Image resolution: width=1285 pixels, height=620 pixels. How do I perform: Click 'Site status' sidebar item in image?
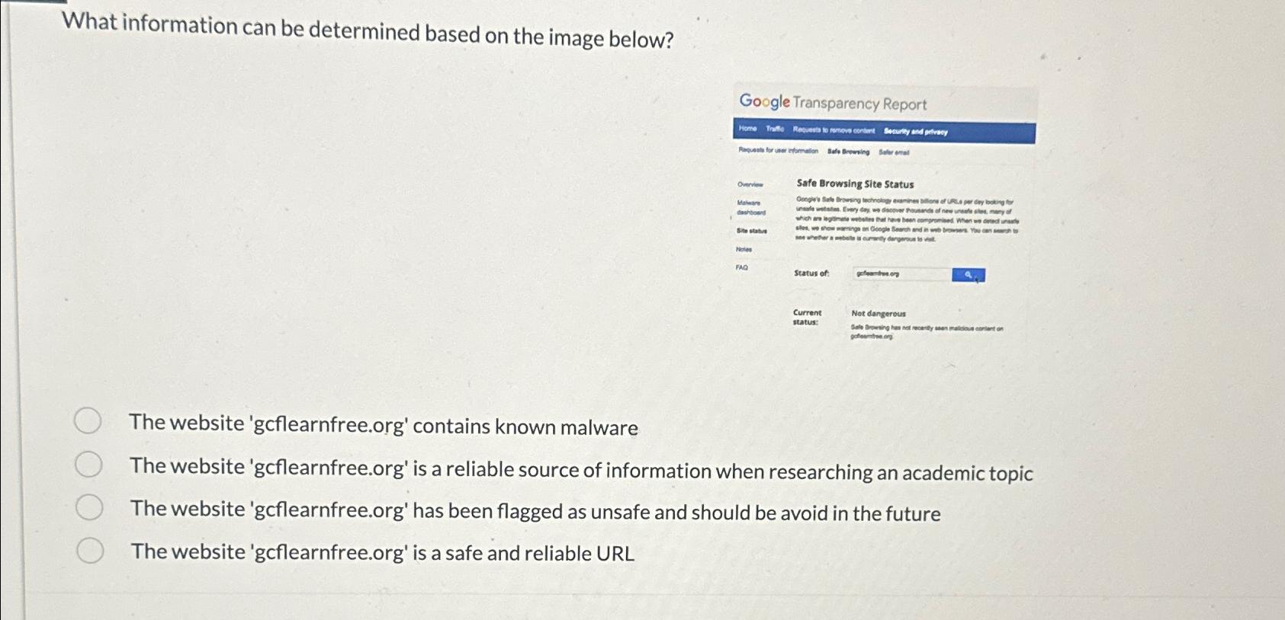click(x=752, y=231)
